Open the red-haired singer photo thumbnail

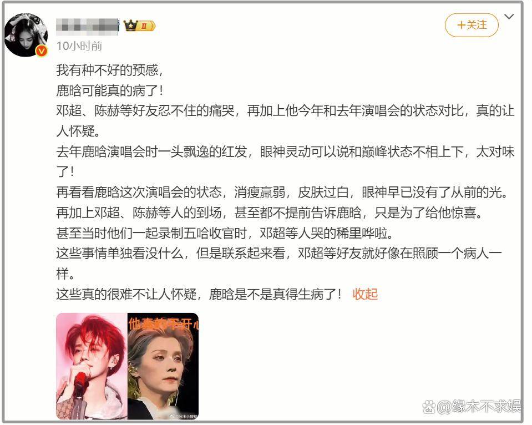[92, 366]
